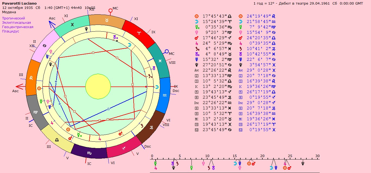Click the 20 mark on the degree scale

point(262,156)
